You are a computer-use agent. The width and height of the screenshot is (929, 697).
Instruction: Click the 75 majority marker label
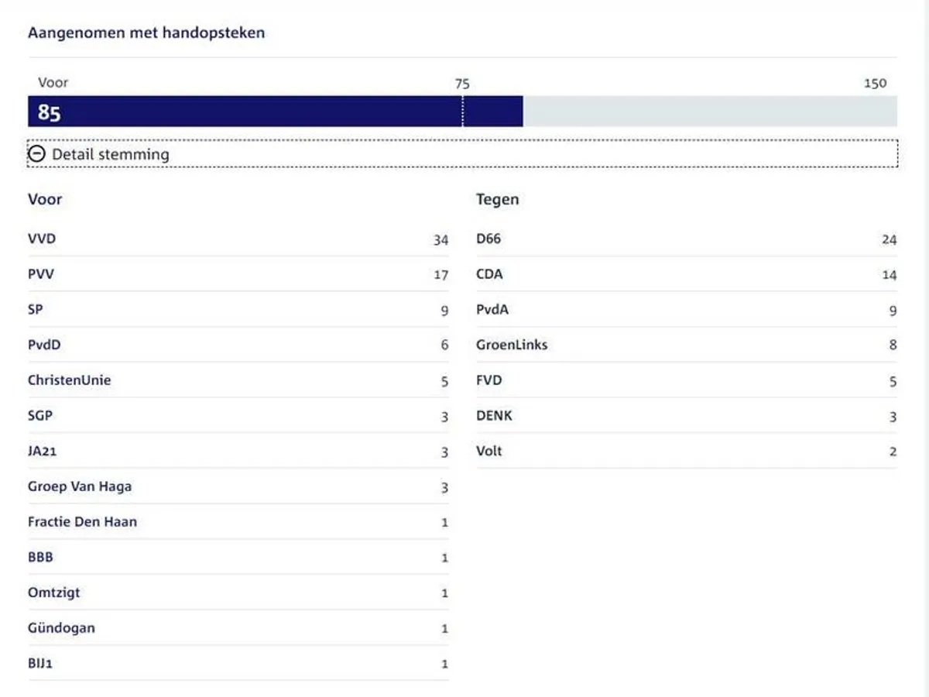[462, 84]
